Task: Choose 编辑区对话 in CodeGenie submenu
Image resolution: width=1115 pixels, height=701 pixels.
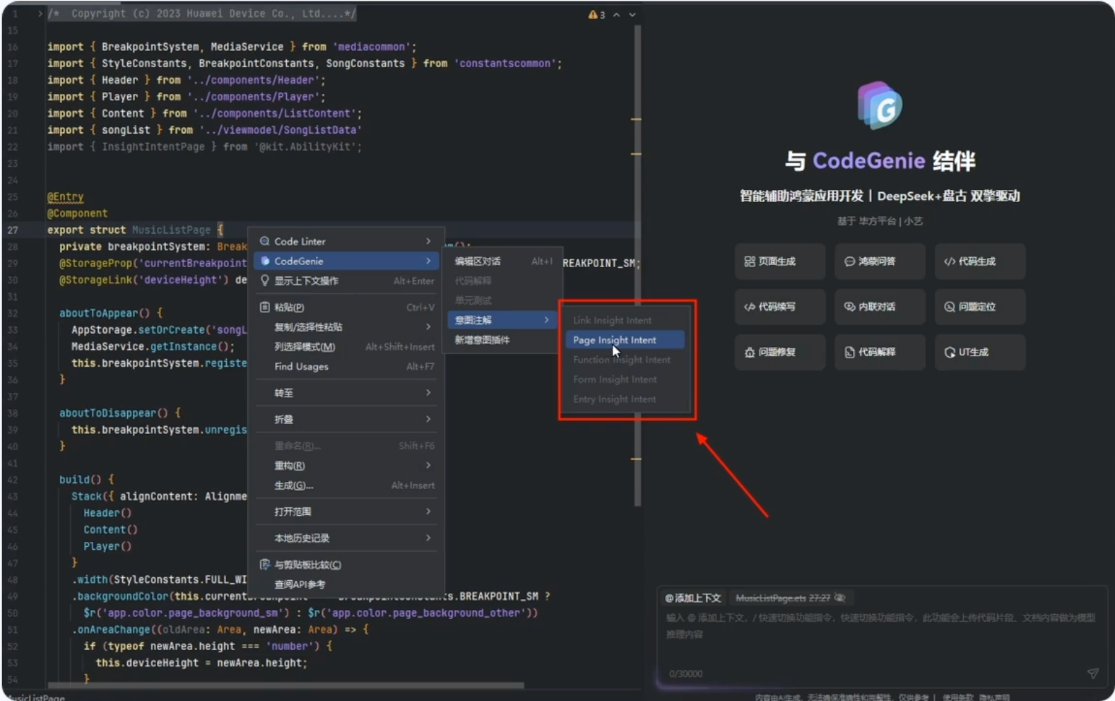Action: (503, 261)
